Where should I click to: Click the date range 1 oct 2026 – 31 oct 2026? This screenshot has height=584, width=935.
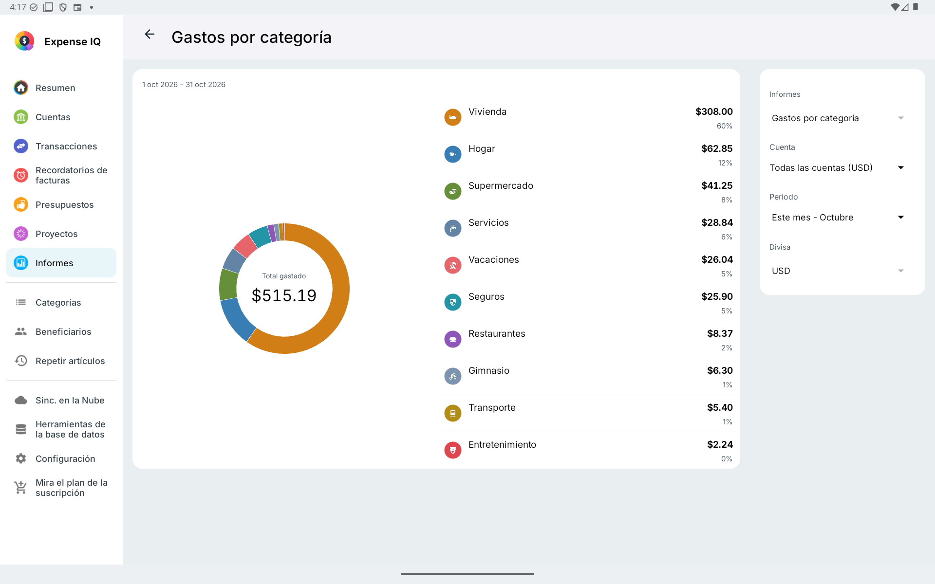click(184, 85)
